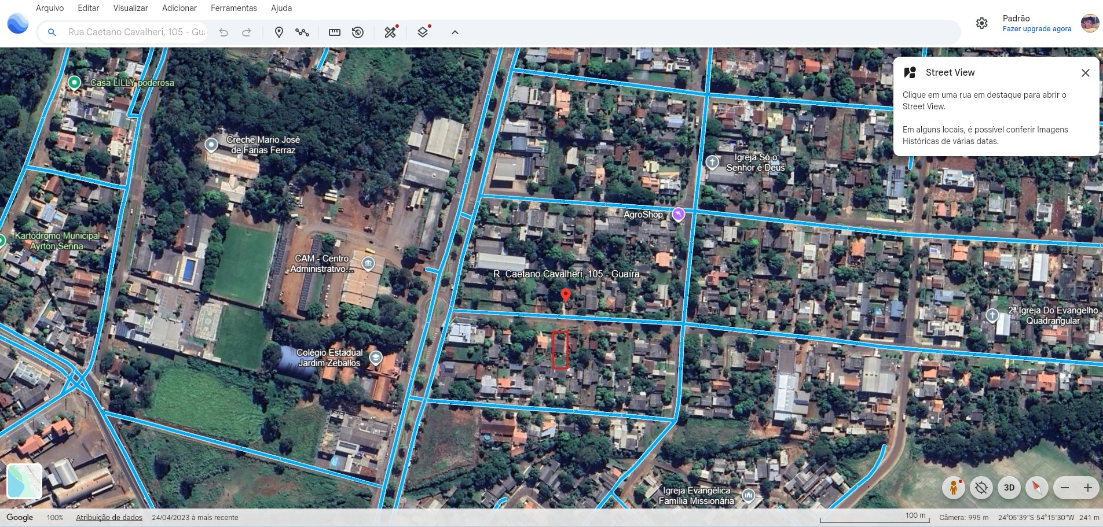Reset orientation with the compass icon
Screen dimensions: 1103x527
[x=1036, y=488]
